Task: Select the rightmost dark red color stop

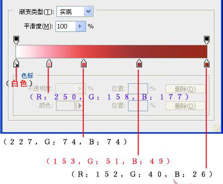Action: (x=206, y=63)
